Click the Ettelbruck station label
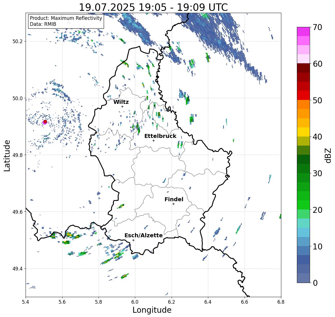 tap(160, 136)
